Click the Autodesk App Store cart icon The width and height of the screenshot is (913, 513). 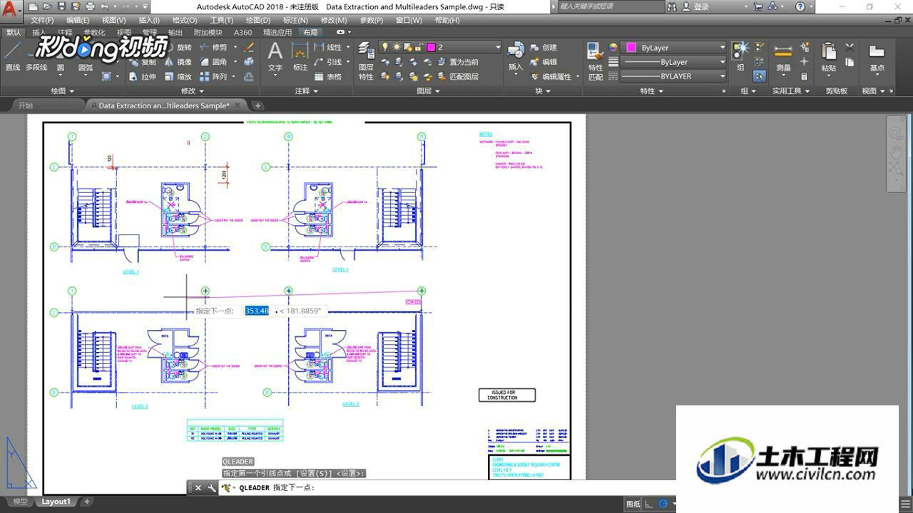point(758,6)
